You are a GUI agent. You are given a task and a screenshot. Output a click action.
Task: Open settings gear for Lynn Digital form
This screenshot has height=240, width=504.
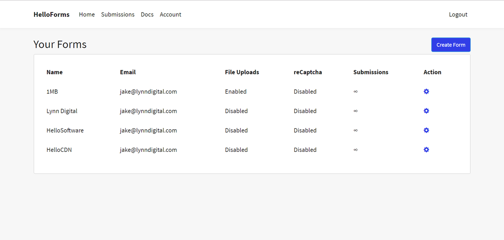point(426,111)
